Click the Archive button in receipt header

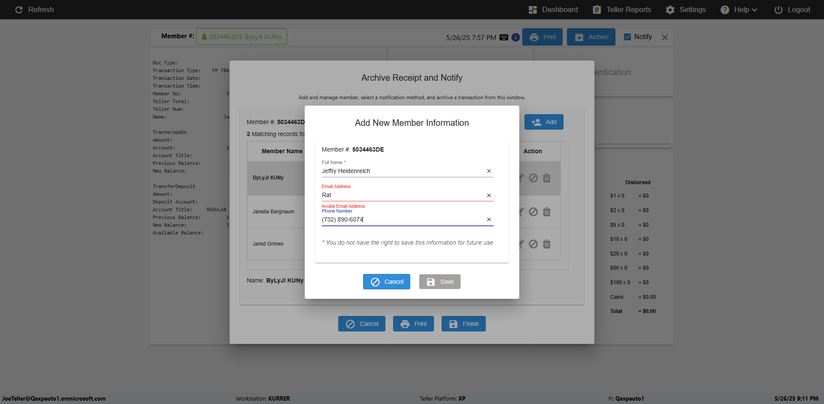[591, 37]
